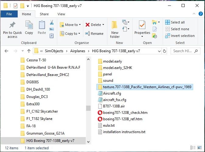Click the Rename button
Image resolution: width=205 pixels, height=152 pixels.
94,34
